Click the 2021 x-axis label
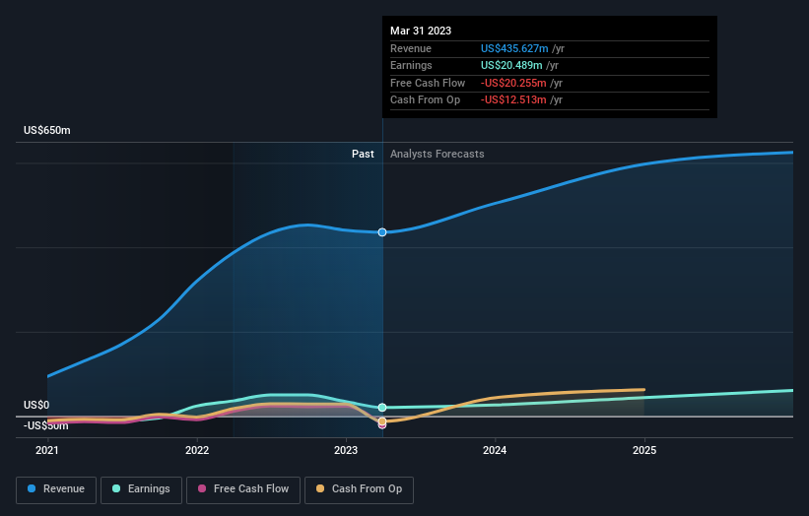Viewport: 809px width, 516px height. [x=47, y=451]
